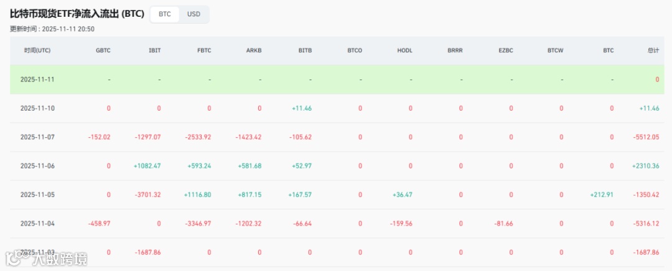Click GBTC value -458.97

click(99, 224)
